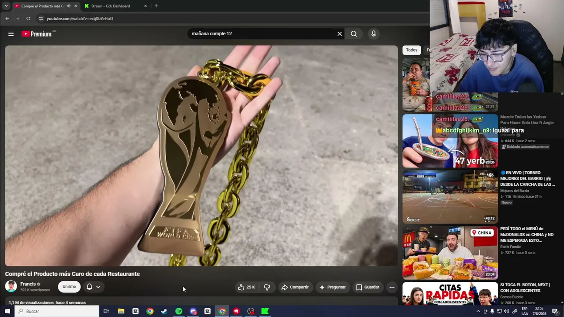The height and width of the screenshot is (317, 564).
Task: Click the Buscar taskbar search box
Action: click(x=57, y=311)
